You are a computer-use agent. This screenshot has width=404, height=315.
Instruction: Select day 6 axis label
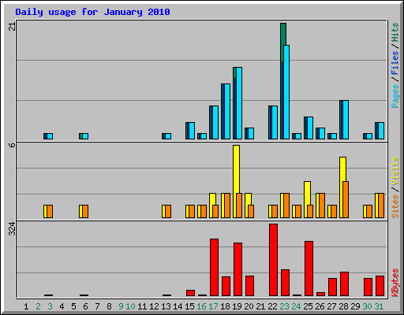point(85,306)
